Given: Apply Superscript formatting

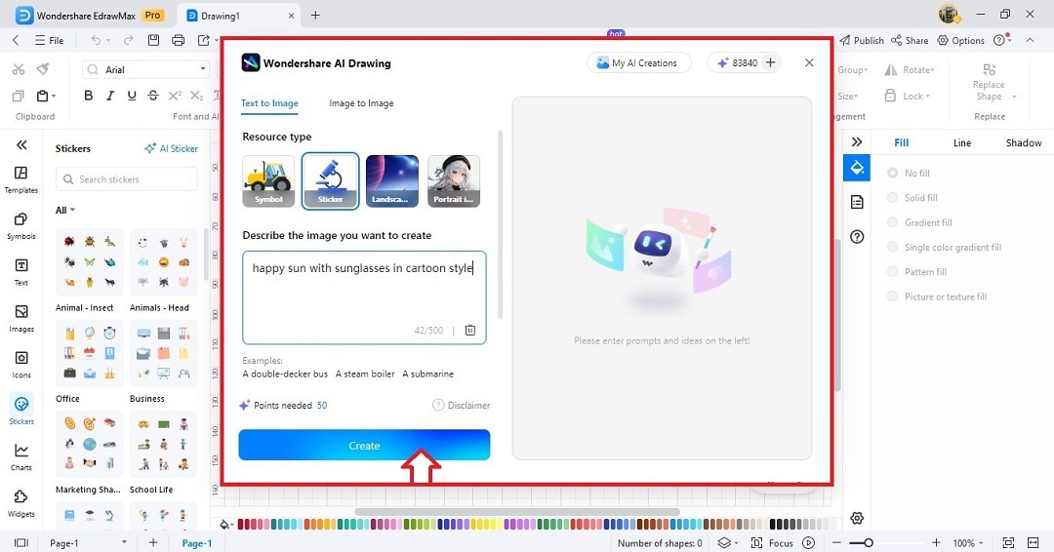Looking at the screenshot, I should [175, 96].
